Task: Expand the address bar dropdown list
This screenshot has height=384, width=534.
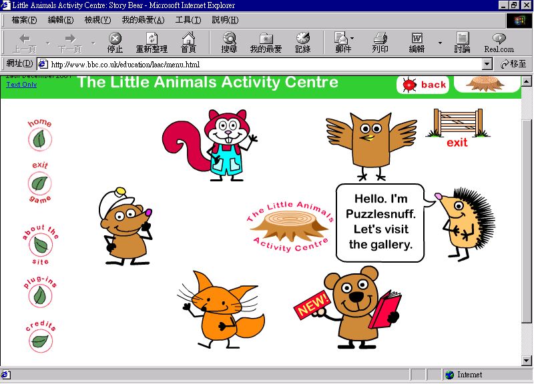Action: [x=487, y=64]
